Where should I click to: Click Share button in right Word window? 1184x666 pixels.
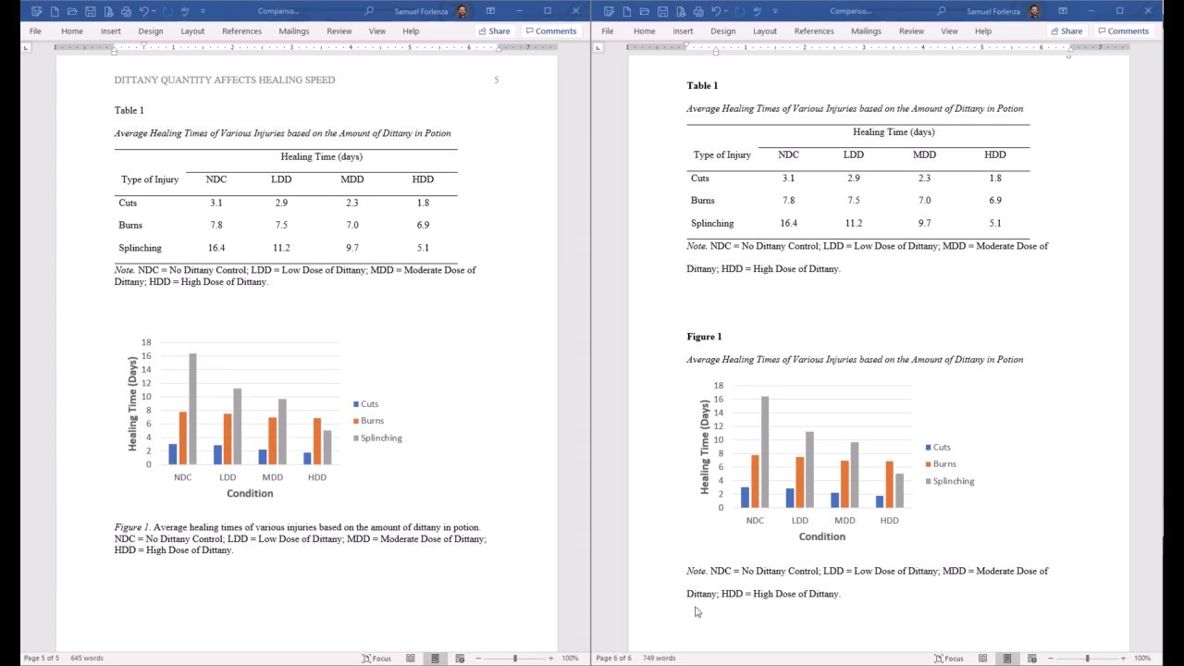click(1067, 31)
